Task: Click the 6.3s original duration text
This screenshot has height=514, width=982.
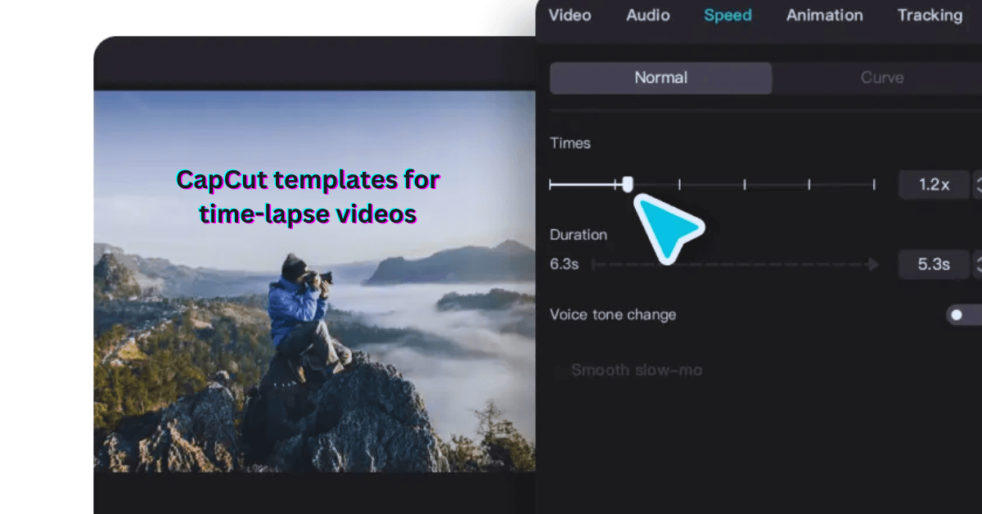Action: (565, 264)
